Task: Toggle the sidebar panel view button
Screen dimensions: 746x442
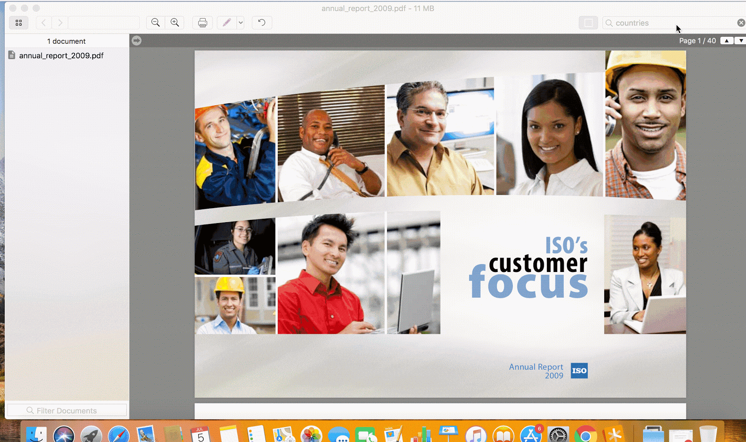Action: [x=588, y=23]
